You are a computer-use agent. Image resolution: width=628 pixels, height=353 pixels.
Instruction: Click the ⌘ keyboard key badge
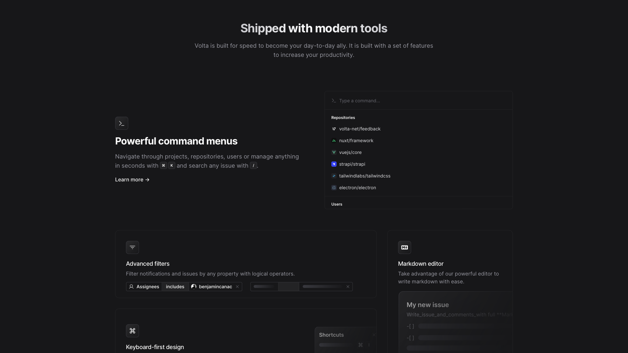click(164, 165)
